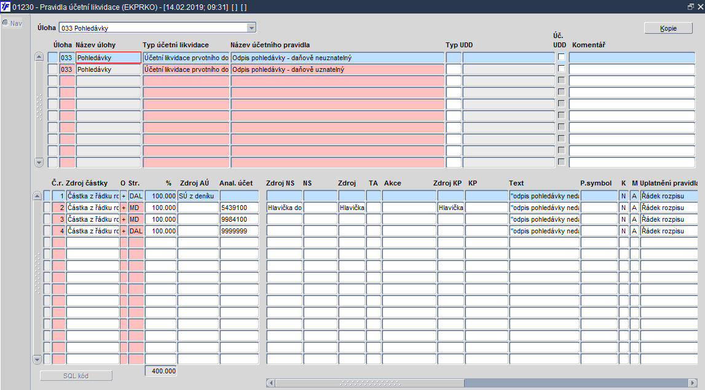Click the Anal. účet field containing 5439100
The image size is (705, 390).
(239, 208)
